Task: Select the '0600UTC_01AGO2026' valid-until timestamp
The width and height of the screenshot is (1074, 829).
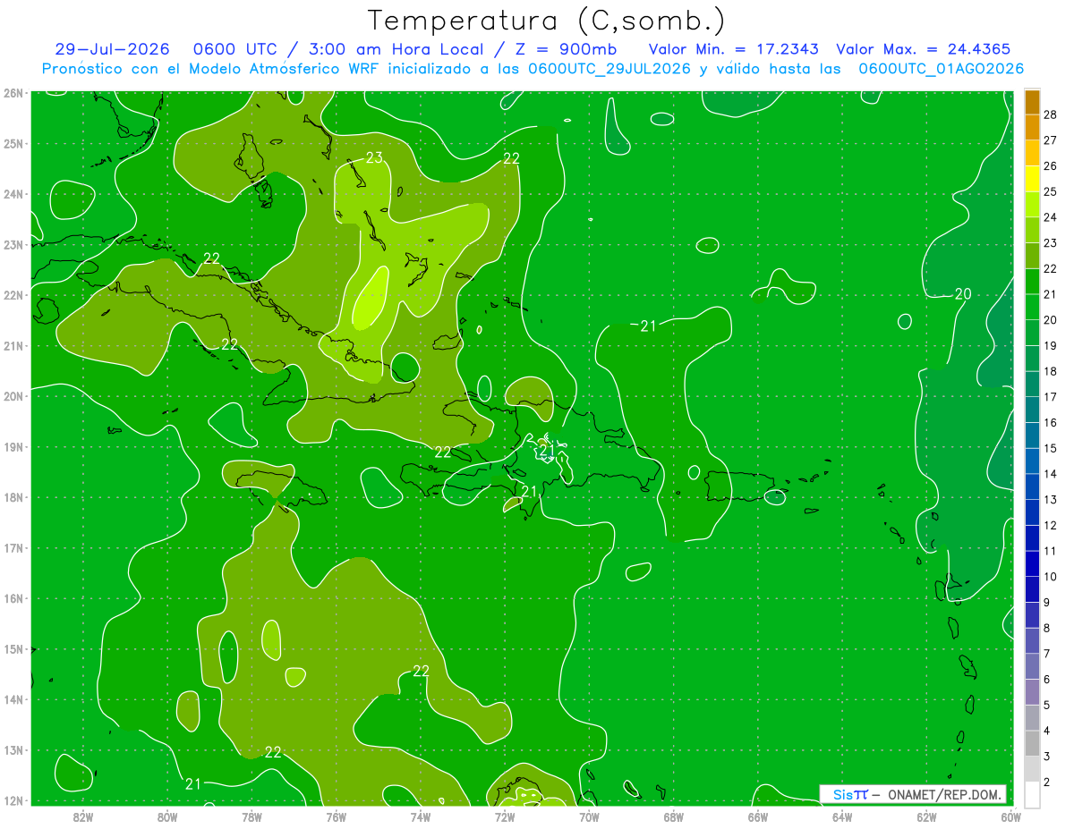Action: click(941, 69)
